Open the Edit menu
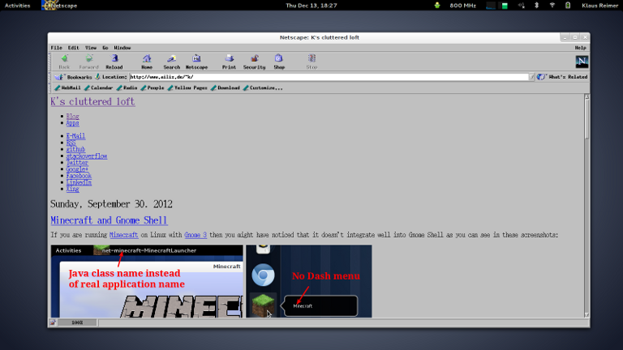Screen dimensions: 623x350 (x=74, y=48)
